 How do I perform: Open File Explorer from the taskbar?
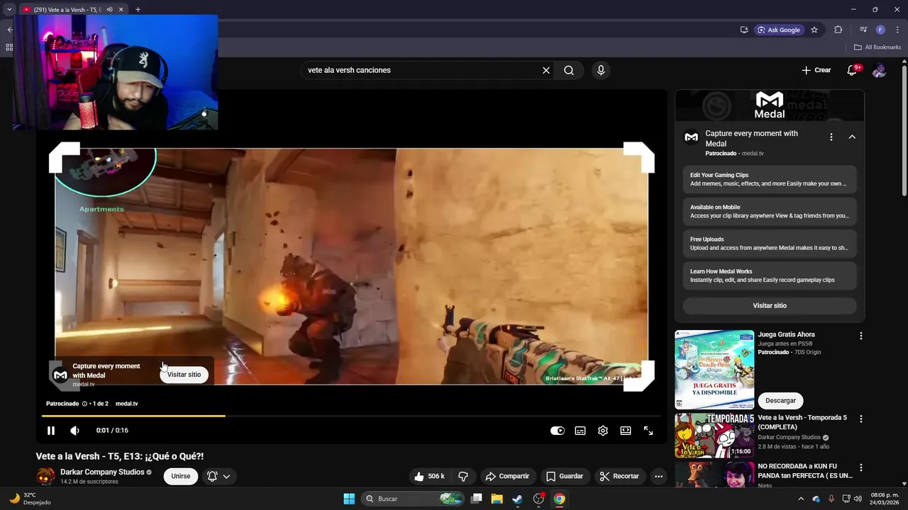pos(497,499)
